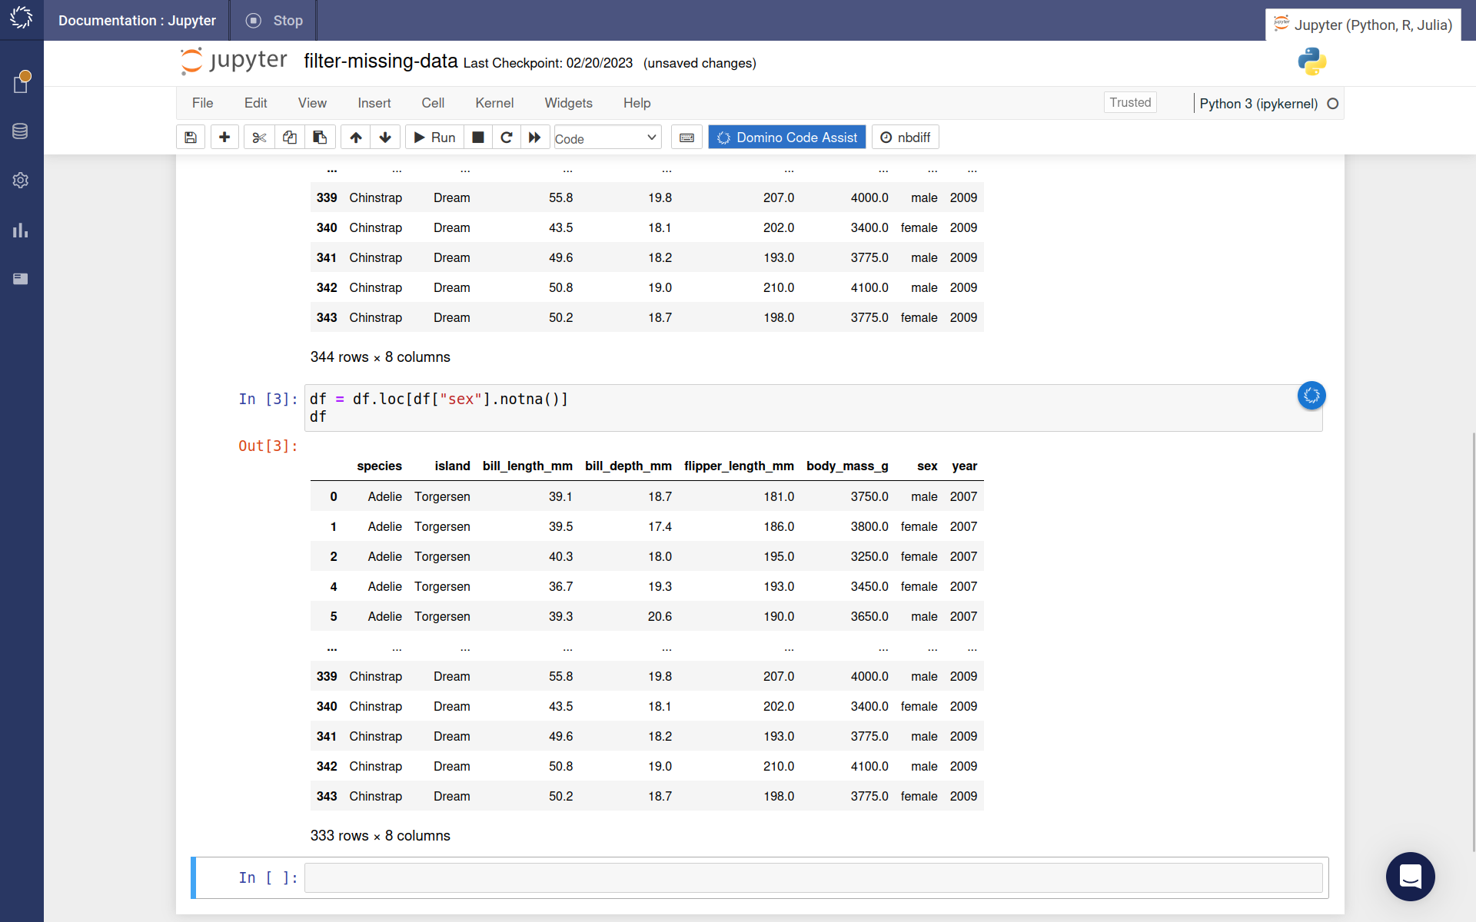This screenshot has width=1476, height=922.
Task: Click the year column header
Action: (964, 466)
